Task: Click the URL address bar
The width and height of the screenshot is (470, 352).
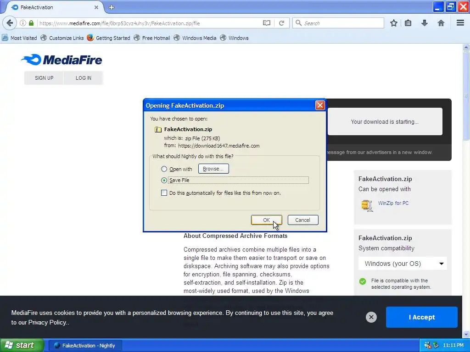Action: (150, 23)
